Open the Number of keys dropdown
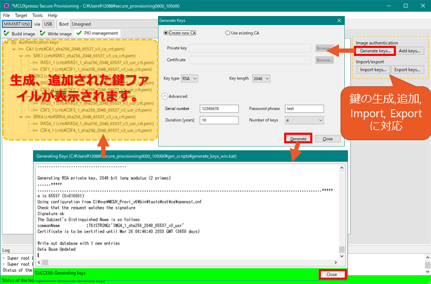The image size is (431, 284). [x=304, y=120]
